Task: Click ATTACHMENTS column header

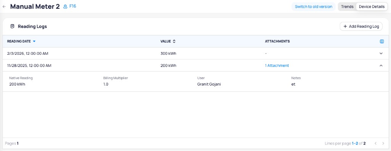Action: point(277,41)
